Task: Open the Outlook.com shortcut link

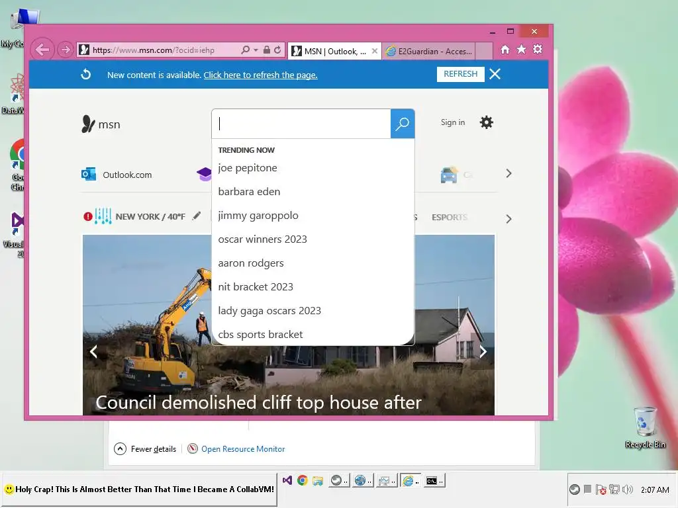Action: 117,175
